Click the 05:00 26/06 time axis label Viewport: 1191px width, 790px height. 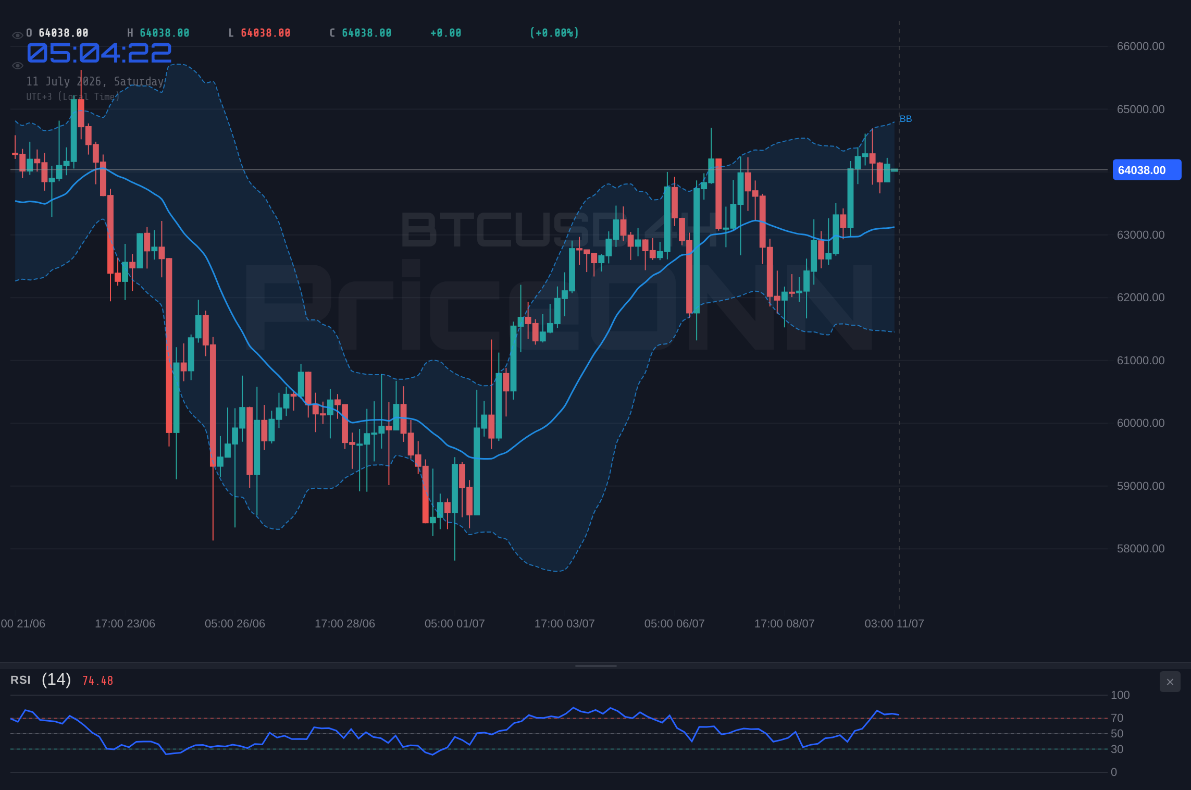(x=235, y=624)
